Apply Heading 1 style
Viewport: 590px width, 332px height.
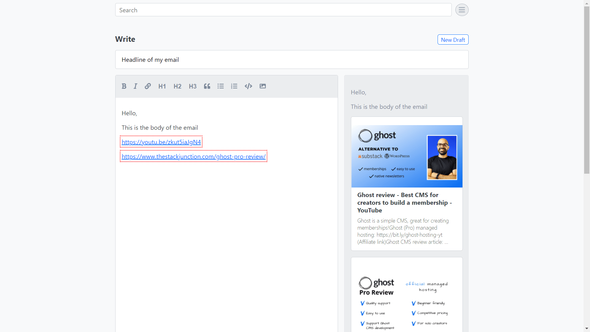pyautogui.click(x=162, y=86)
